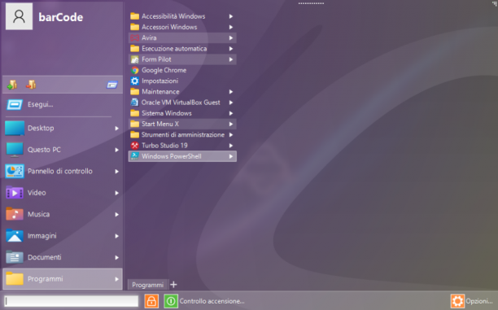The width and height of the screenshot is (498, 310).
Task: Expand the Documenti submenu arrow
Action: click(117, 258)
